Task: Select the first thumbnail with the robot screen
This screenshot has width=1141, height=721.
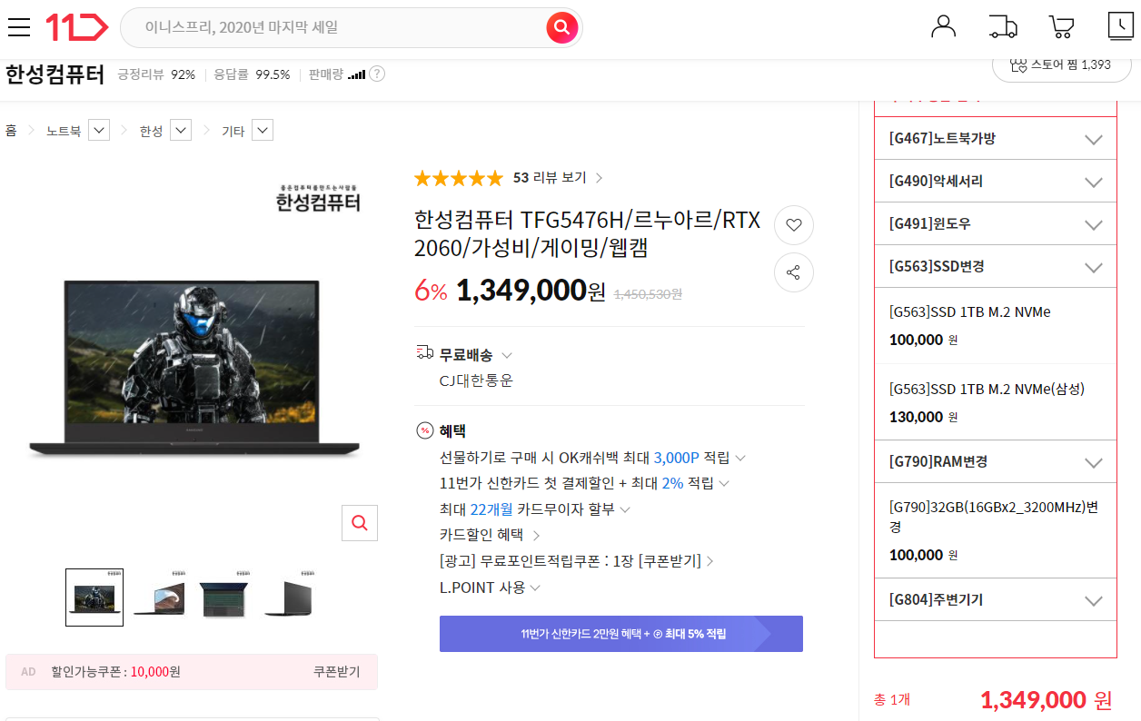Action: 94,598
